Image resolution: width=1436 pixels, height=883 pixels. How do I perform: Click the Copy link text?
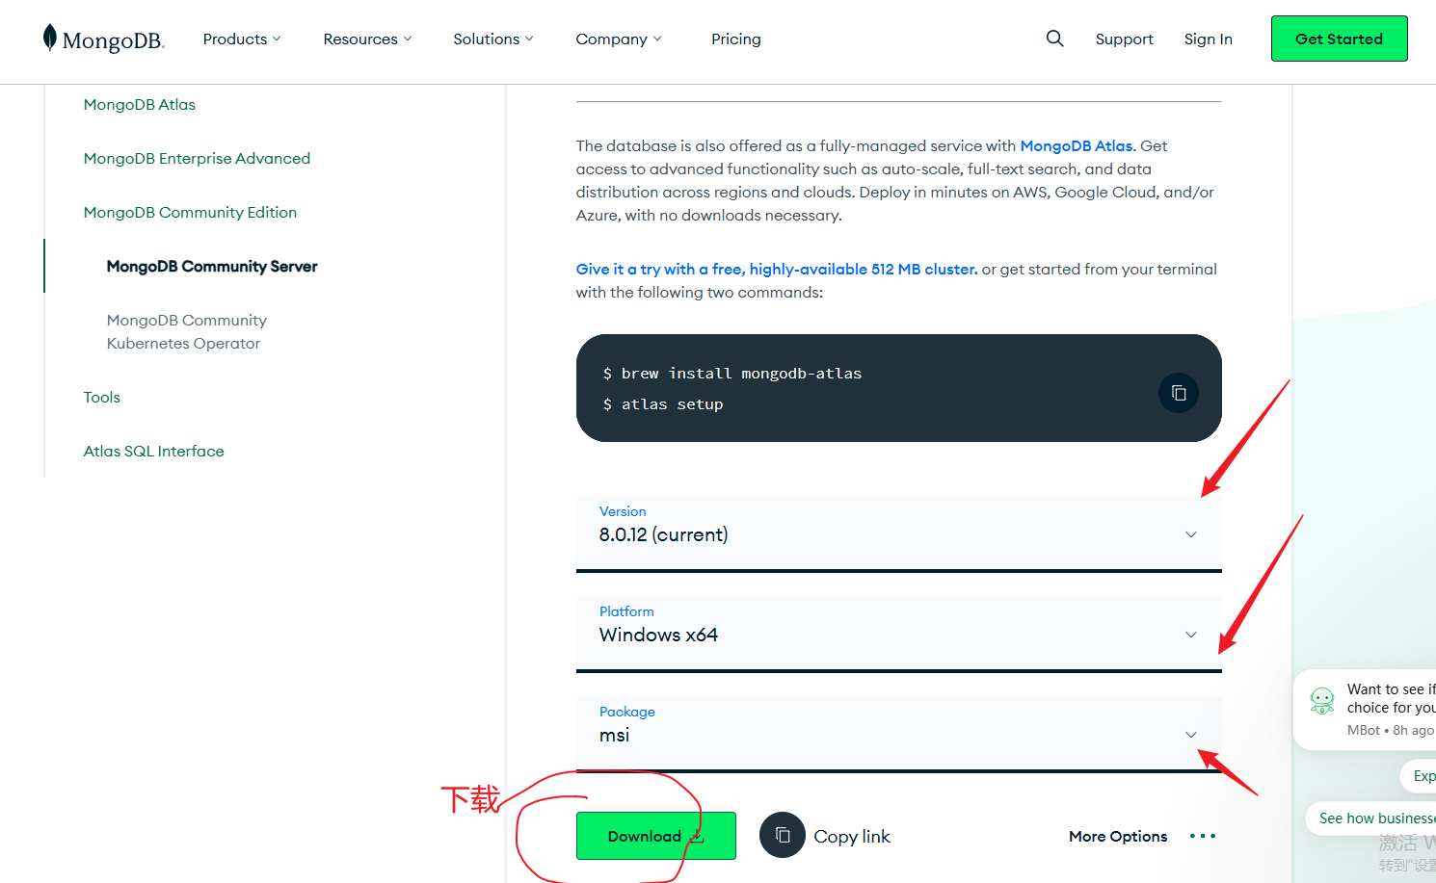(852, 836)
